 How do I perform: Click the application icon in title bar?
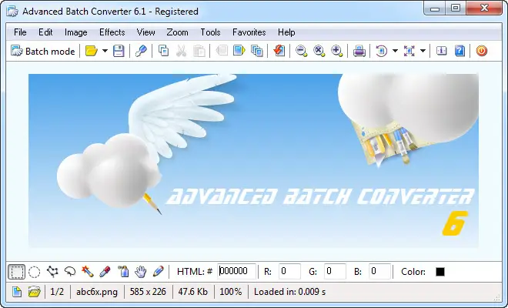coord(12,12)
